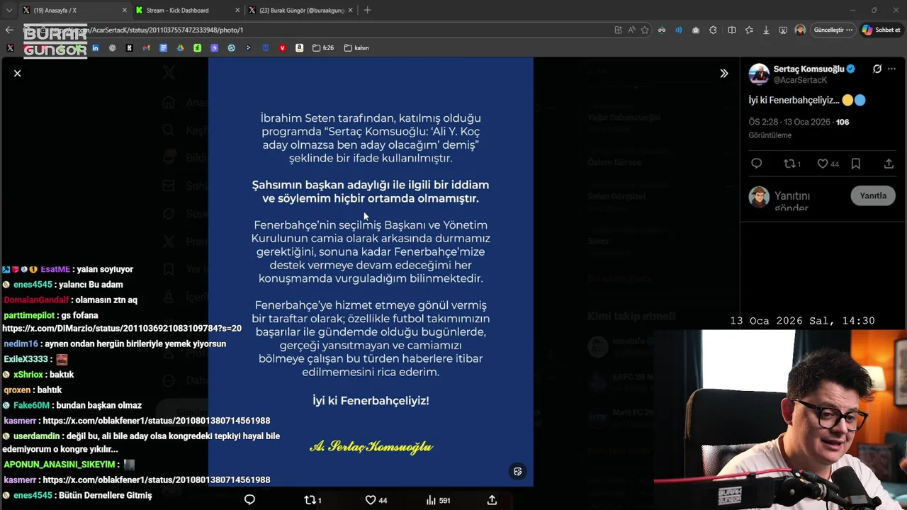Open the extensions puzzle icon
The width and height of the screenshot is (907, 510).
click(713, 30)
